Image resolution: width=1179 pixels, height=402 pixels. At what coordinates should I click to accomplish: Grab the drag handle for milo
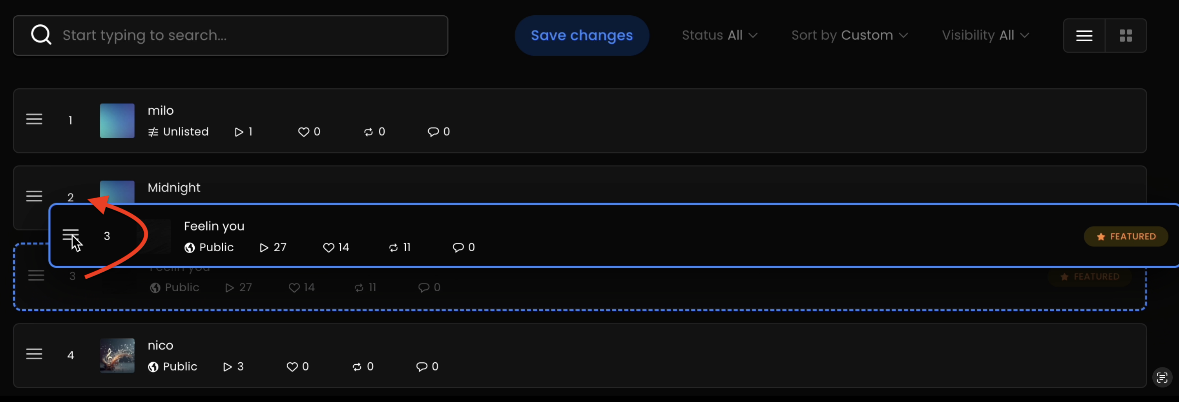point(34,119)
